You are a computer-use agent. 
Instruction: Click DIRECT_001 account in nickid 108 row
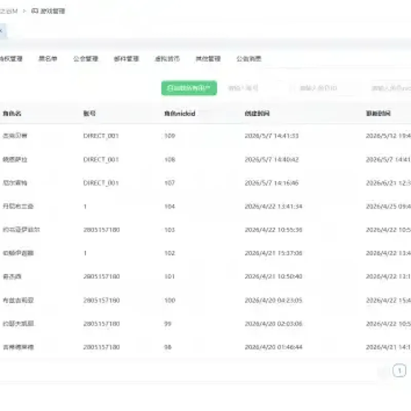click(101, 159)
